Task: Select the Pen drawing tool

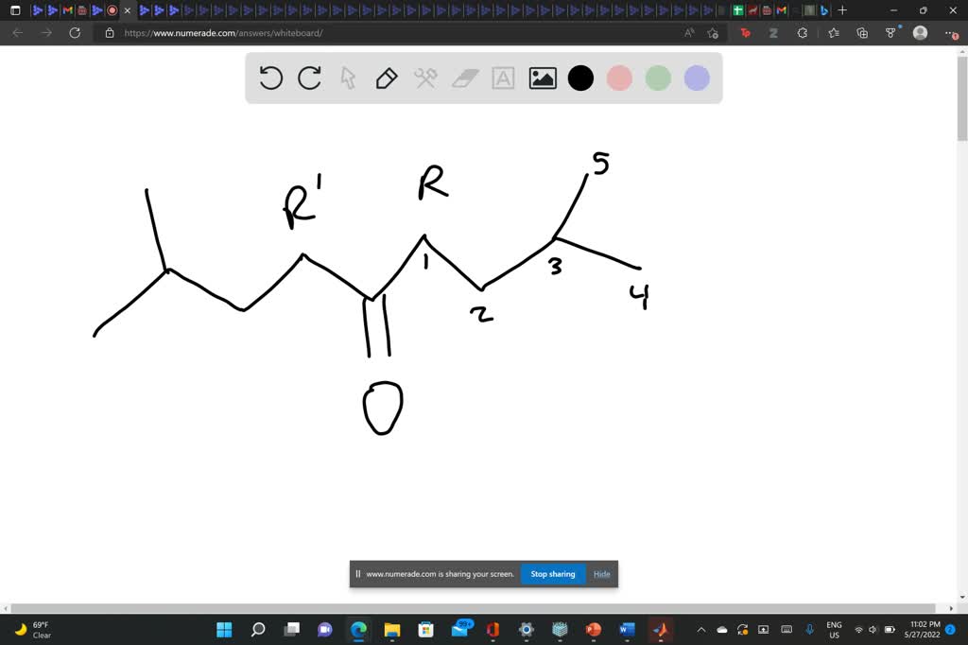Action: [x=387, y=78]
